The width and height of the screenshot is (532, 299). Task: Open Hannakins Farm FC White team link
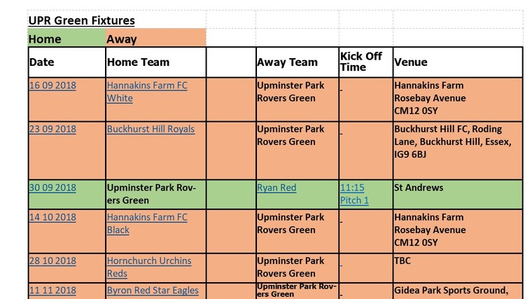147,92
